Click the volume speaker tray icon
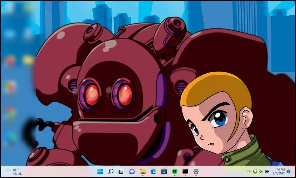296x178 pixels. (x=261, y=171)
